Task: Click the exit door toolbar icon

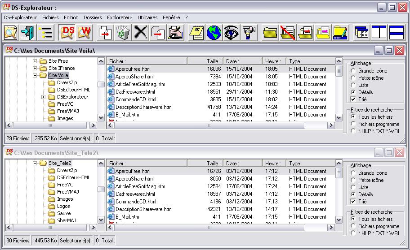Action: pos(27,33)
